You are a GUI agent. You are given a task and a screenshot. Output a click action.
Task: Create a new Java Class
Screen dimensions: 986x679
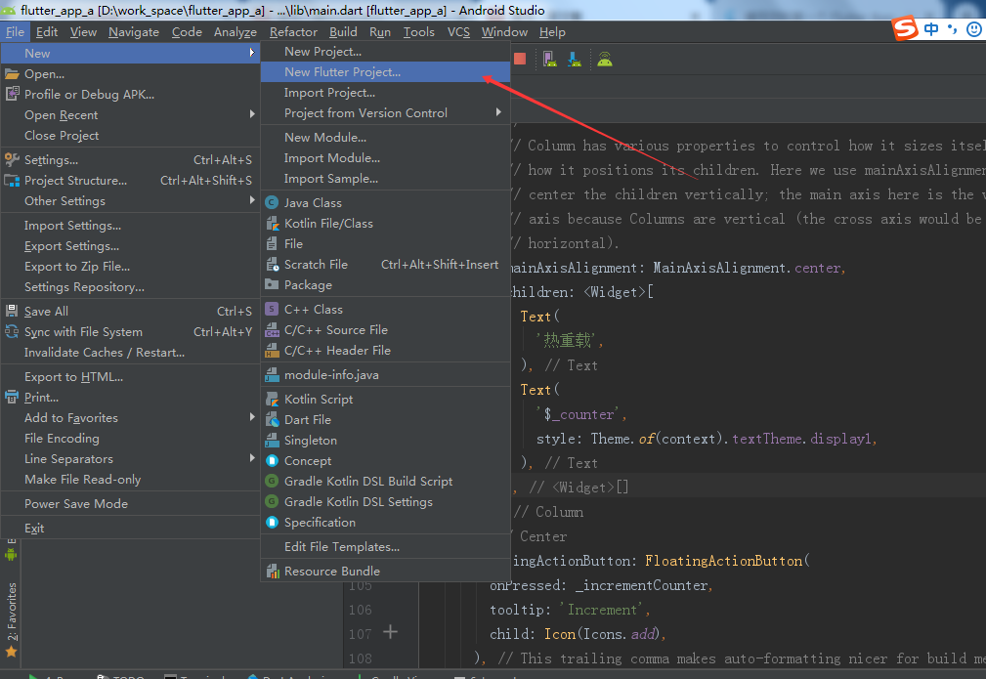coord(385,202)
